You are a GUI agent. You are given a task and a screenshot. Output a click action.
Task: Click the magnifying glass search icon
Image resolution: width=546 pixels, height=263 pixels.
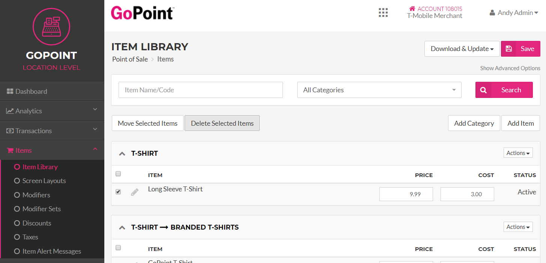[x=483, y=90]
